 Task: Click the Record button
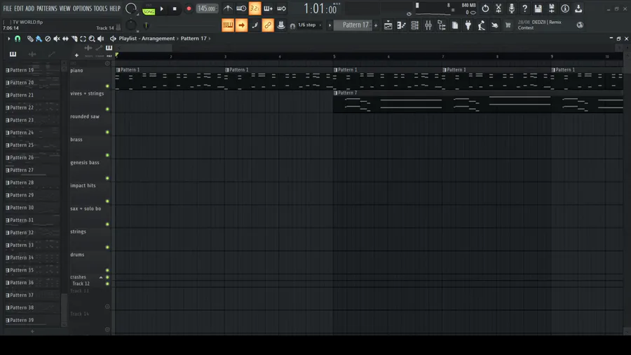(x=189, y=9)
